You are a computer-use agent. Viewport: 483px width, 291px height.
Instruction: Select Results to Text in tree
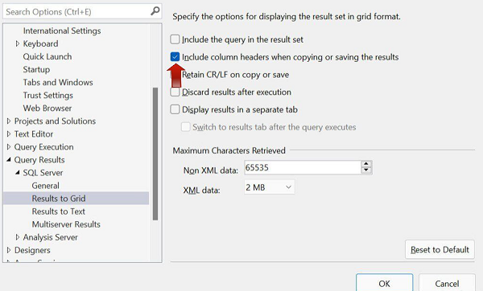[59, 211]
